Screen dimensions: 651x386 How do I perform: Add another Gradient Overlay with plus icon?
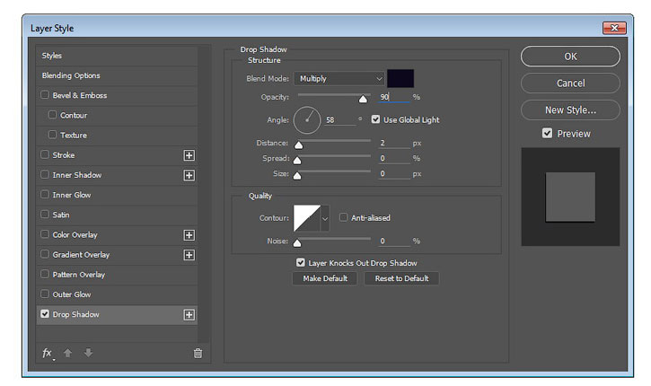pyautogui.click(x=189, y=255)
